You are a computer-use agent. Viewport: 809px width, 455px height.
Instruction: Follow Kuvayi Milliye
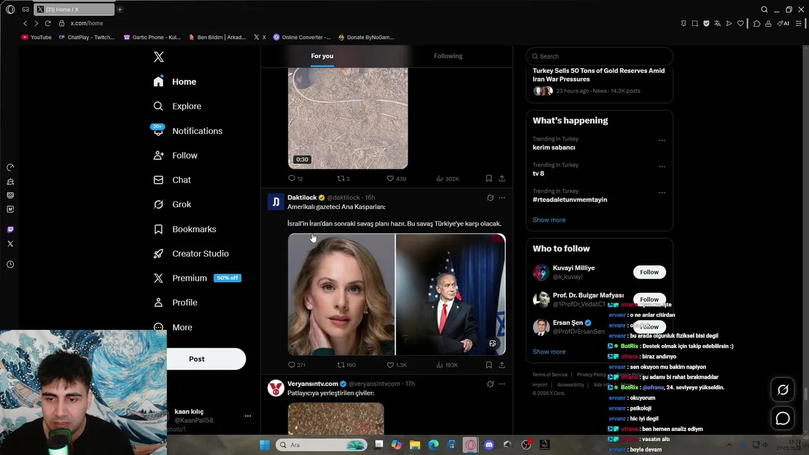pyautogui.click(x=649, y=272)
